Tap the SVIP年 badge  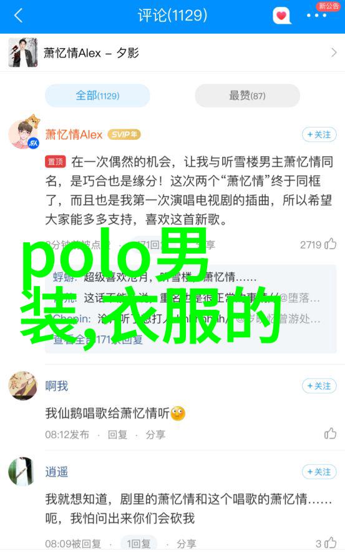click(x=124, y=134)
